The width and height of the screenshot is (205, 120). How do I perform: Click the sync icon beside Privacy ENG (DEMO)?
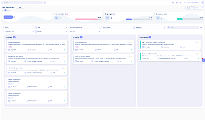185,3
